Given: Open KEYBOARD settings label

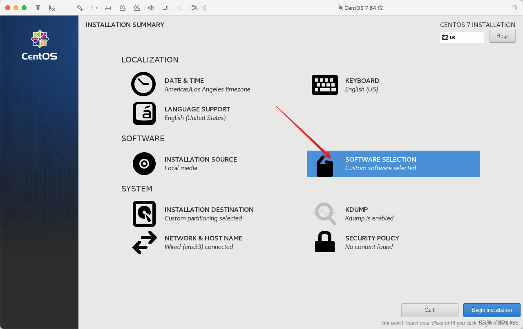Looking at the screenshot, I should click(x=362, y=81).
